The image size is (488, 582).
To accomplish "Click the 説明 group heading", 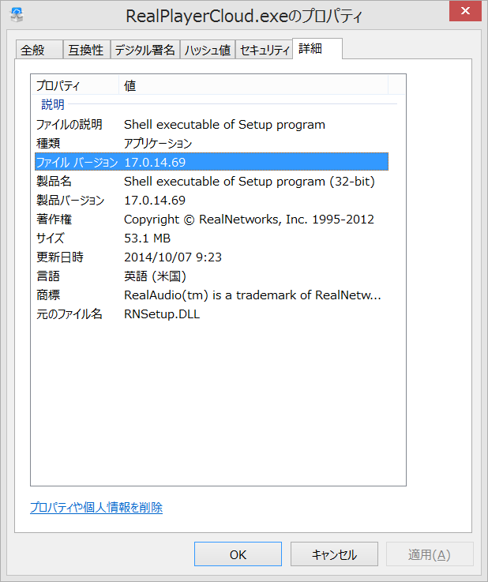I will point(52,105).
